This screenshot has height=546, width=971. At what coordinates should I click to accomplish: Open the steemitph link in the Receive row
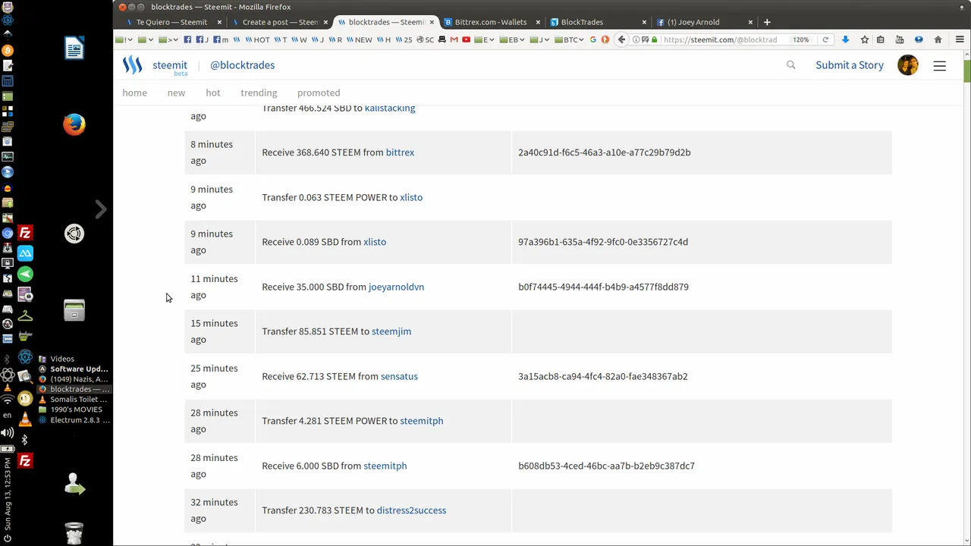click(385, 466)
